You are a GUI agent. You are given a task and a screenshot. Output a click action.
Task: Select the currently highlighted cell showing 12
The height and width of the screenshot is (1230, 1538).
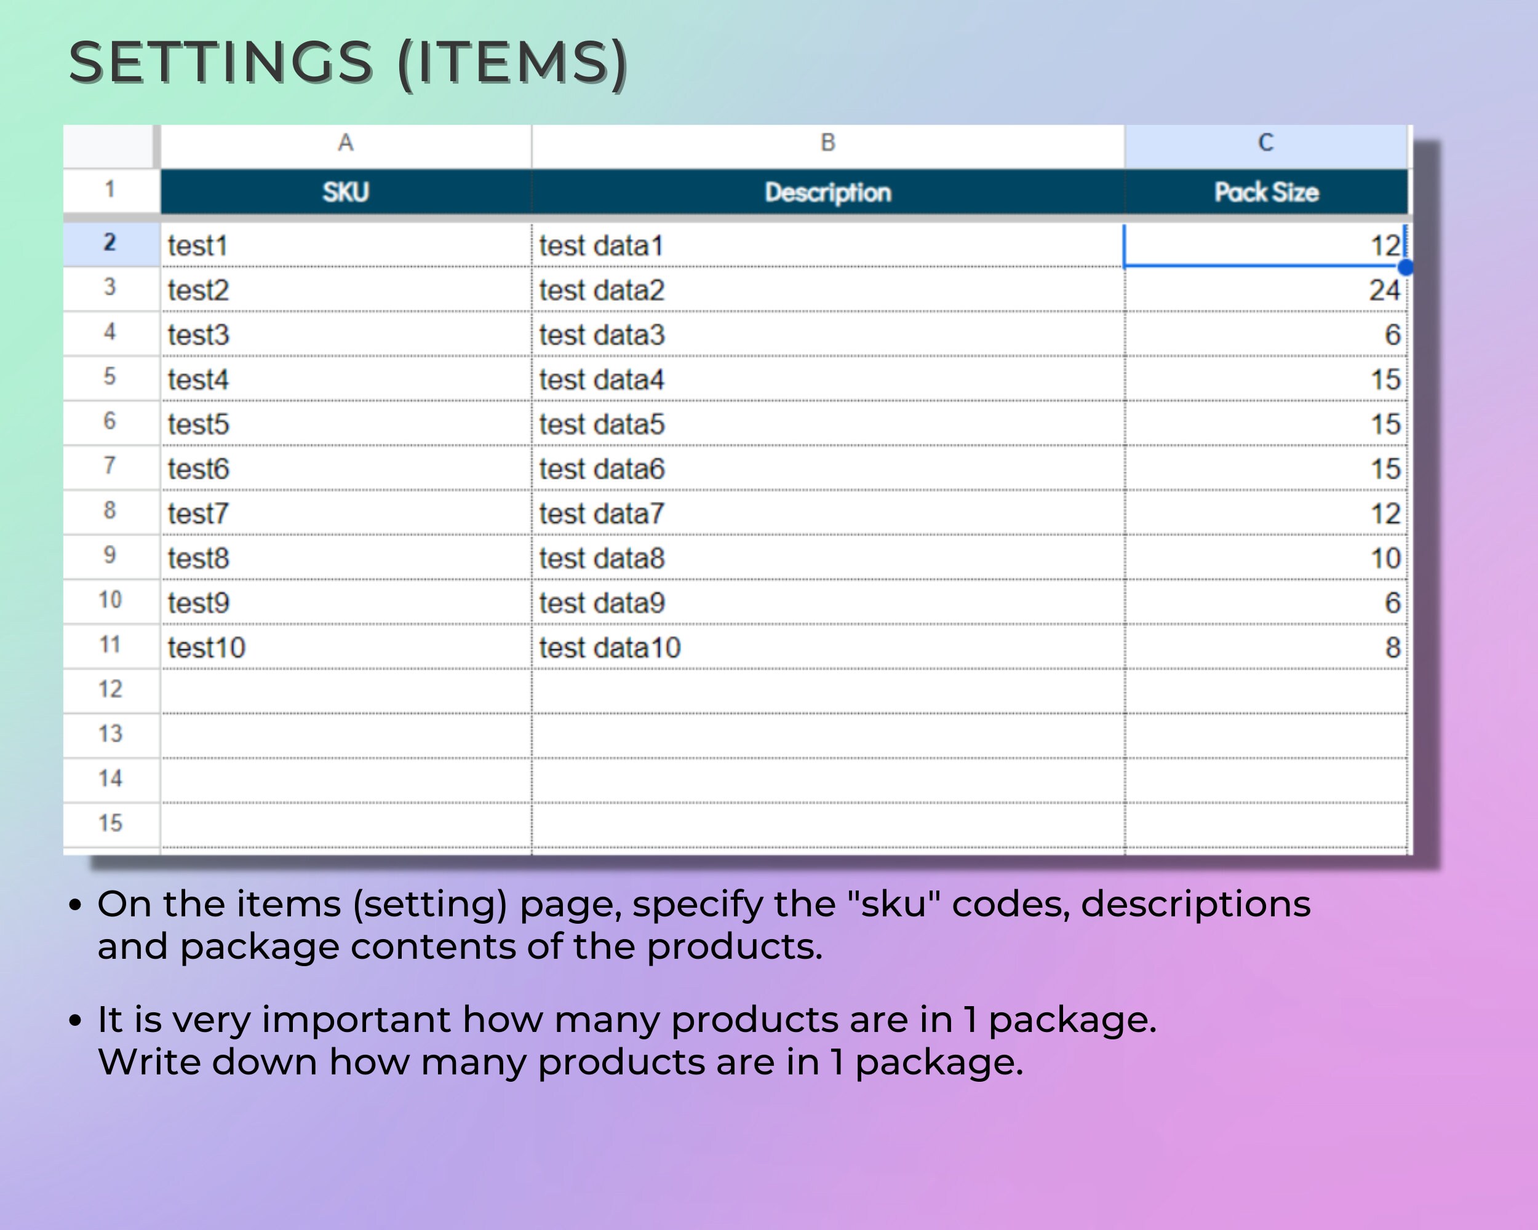pos(1266,246)
